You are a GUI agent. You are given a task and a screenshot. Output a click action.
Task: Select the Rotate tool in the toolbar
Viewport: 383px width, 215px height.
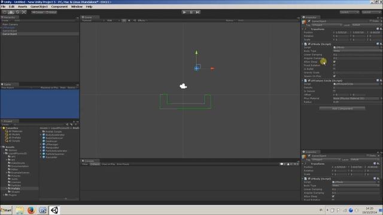tap(17, 12)
